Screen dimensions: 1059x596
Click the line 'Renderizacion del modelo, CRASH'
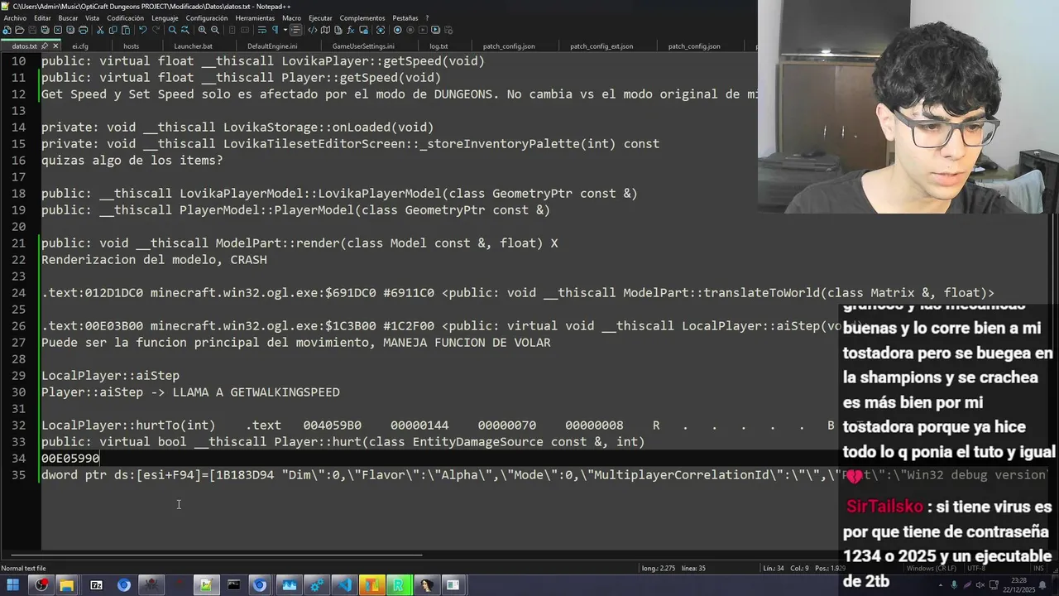pos(154,259)
